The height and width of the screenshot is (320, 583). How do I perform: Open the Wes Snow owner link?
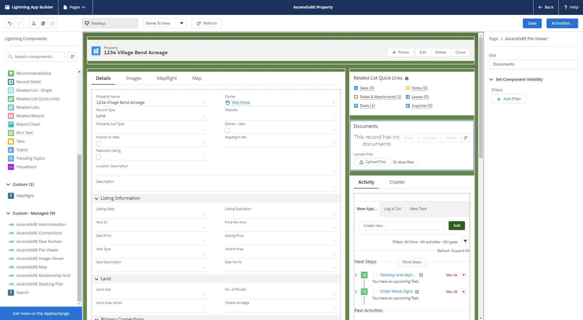(241, 103)
